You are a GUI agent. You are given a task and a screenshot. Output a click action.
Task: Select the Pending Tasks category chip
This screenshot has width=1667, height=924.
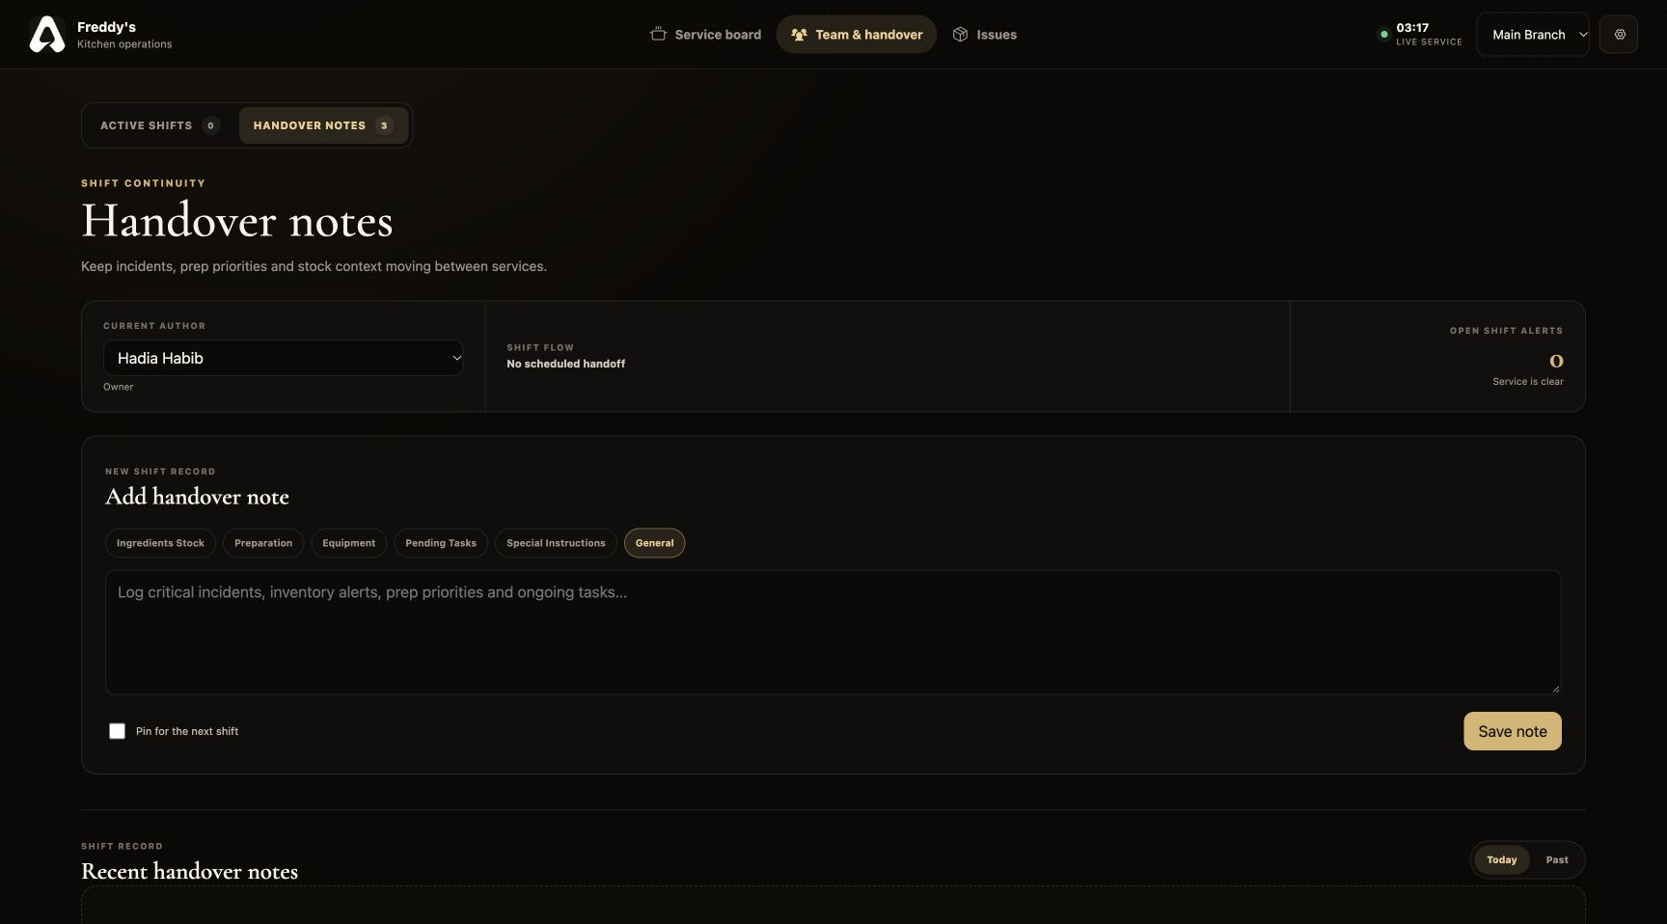[441, 543]
